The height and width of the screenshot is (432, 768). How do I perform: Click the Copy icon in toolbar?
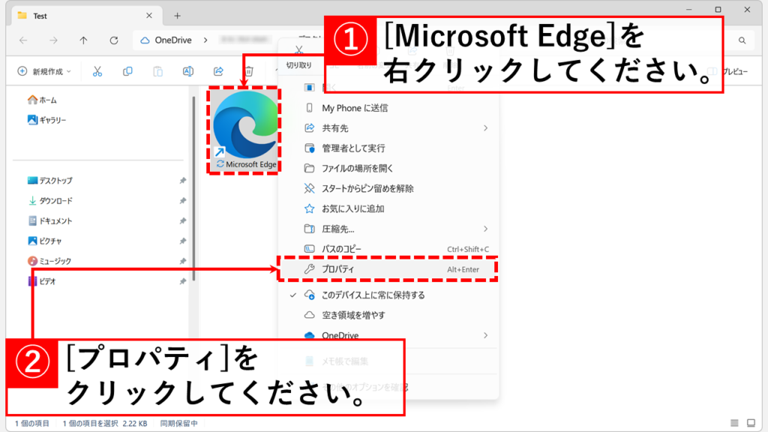pos(127,71)
